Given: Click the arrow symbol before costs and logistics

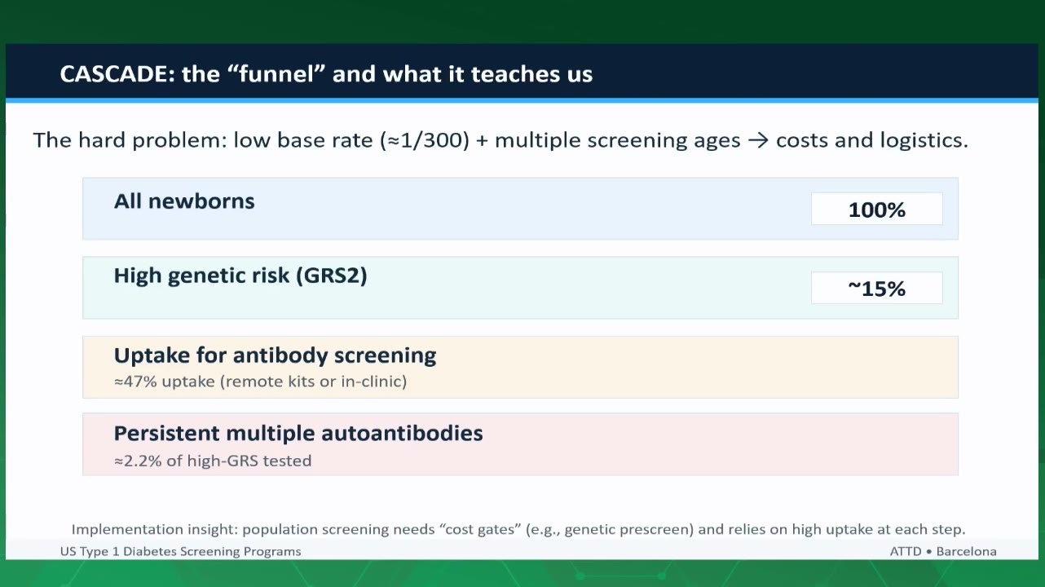Looking at the screenshot, I should pos(758,140).
